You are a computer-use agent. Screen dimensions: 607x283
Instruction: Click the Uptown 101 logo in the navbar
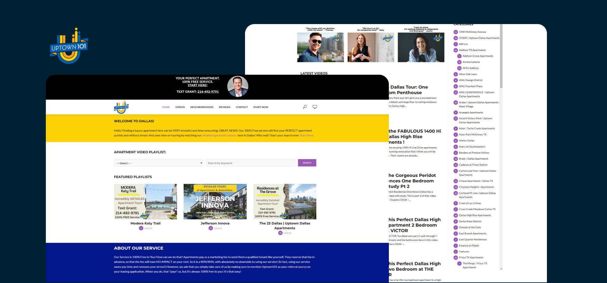pyautogui.click(x=121, y=107)
